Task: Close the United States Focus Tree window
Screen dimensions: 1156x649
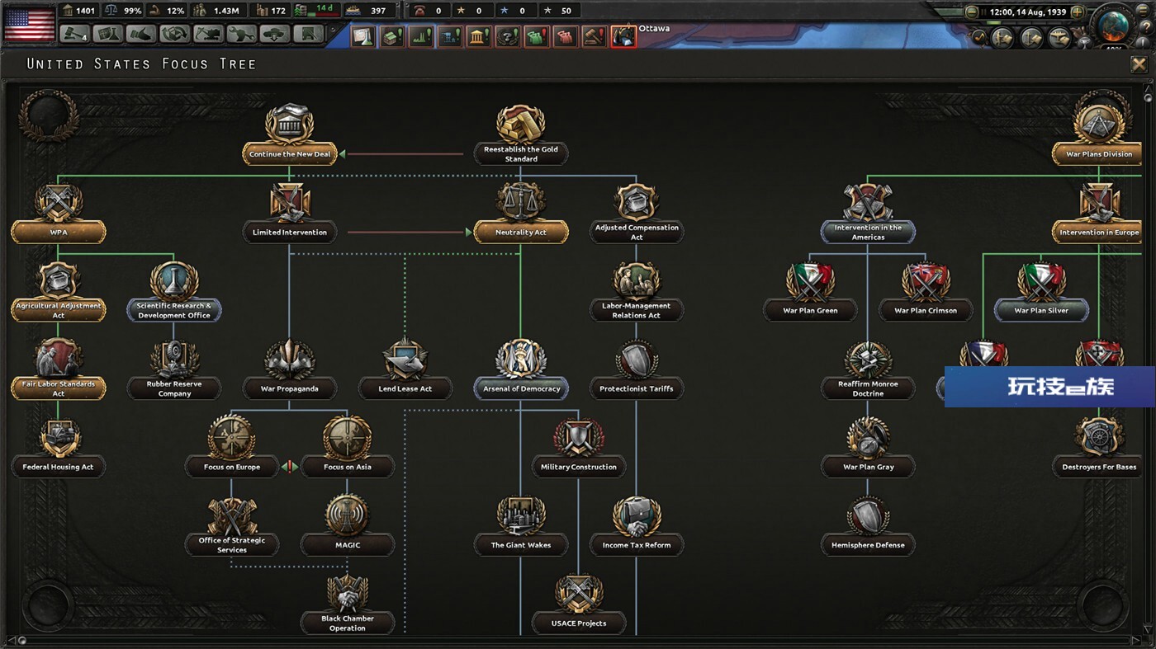Action: (1139, 64)
